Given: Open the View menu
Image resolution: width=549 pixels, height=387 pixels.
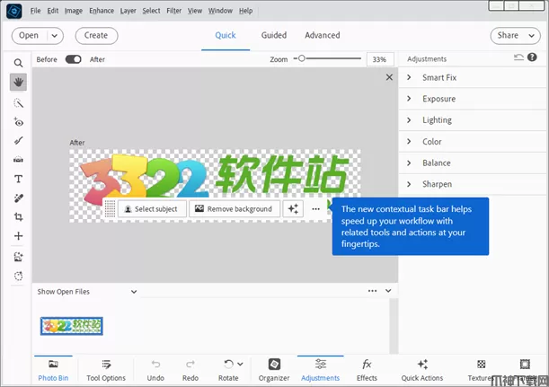Looking at the screenshot, I should coord(195,11).
